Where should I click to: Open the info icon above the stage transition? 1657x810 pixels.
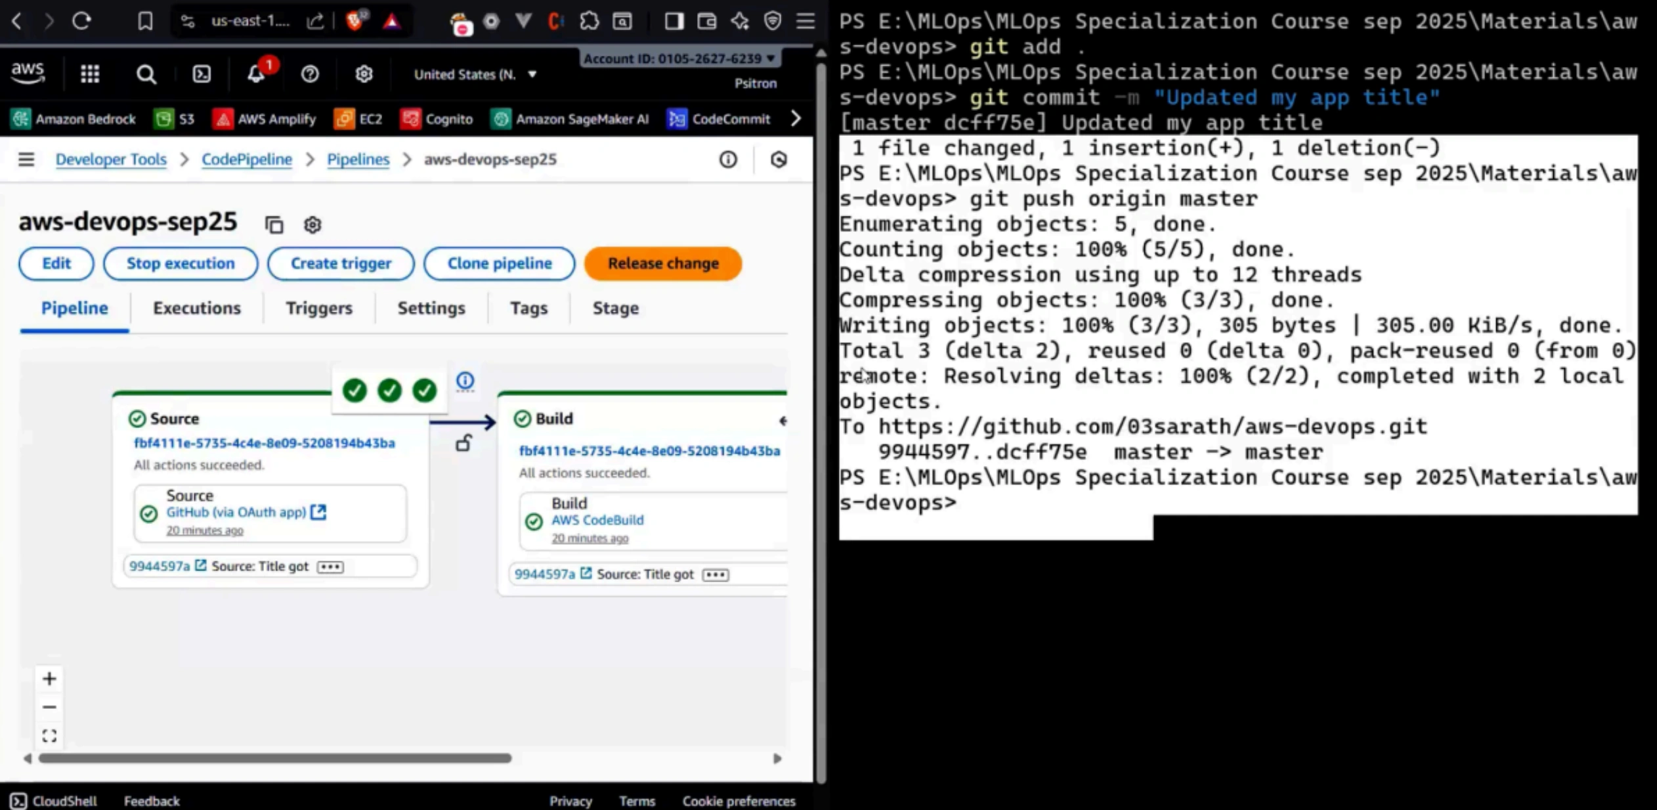(465, 381)
